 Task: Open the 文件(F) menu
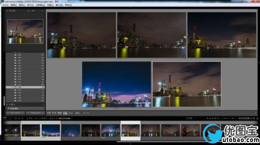[x=5, y=5]
